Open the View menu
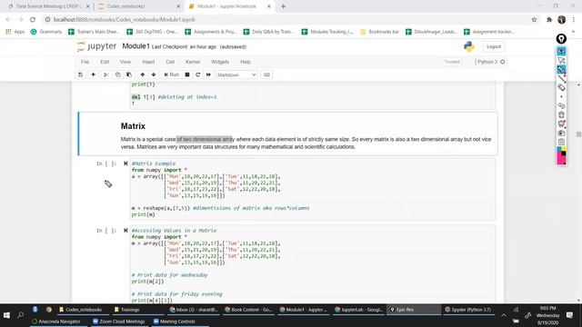The width and height of the screenshot is (582, 327). (x=125, y=62)
